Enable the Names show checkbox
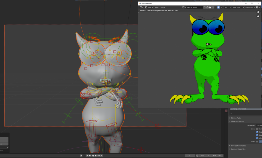 click(x=257, y=129)
